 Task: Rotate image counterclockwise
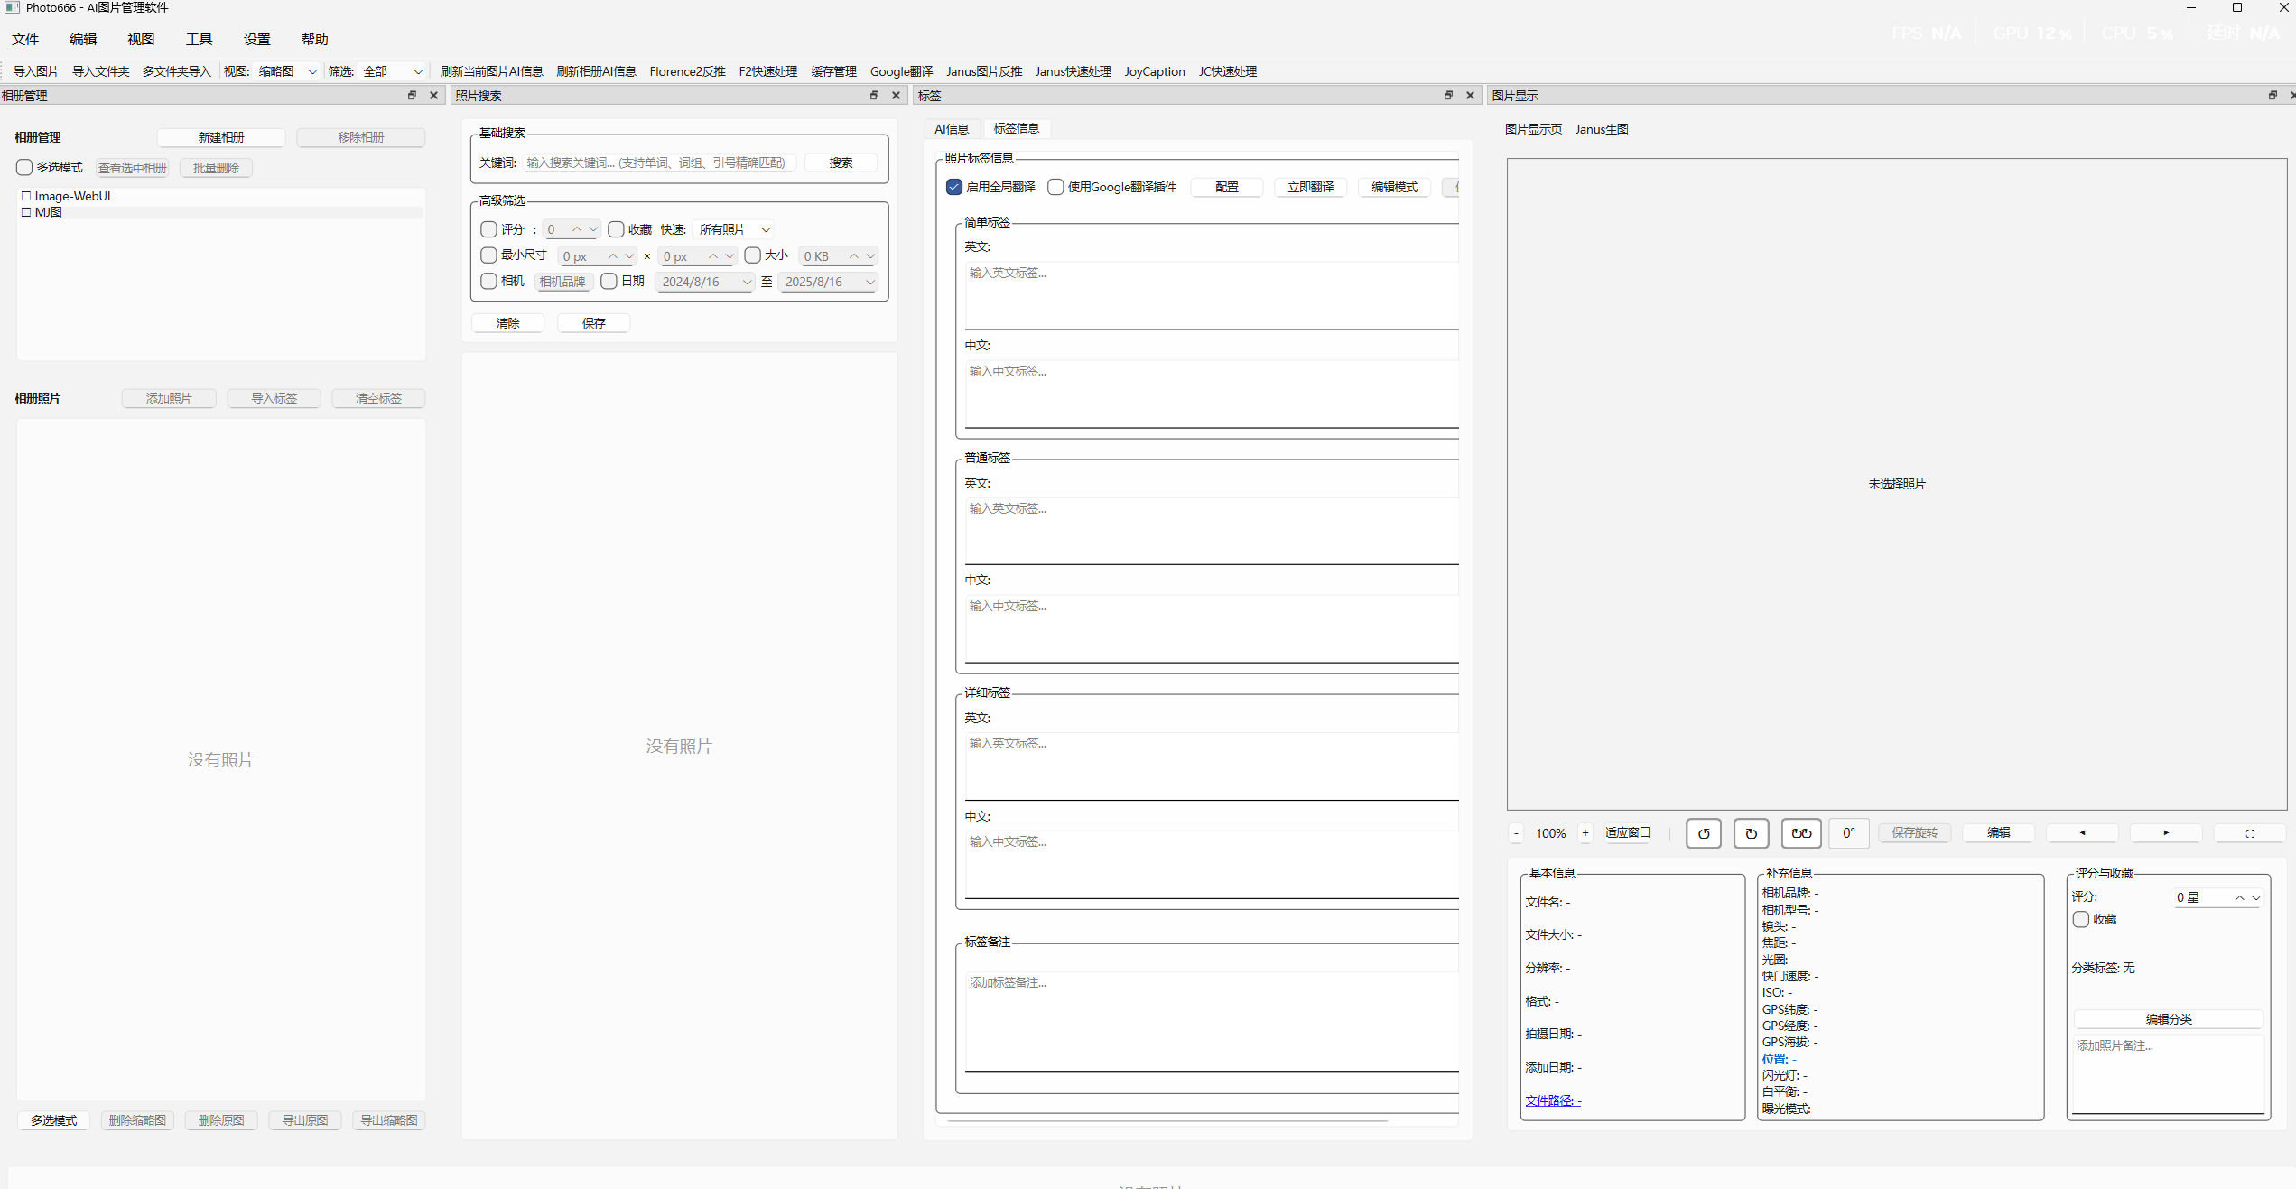pyautogui.click(x=1703, y=833)
